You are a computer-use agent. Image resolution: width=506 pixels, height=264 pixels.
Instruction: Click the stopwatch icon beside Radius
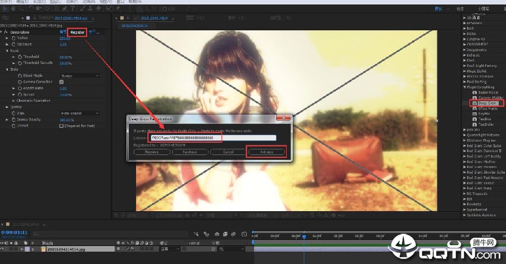click(14, 38)
